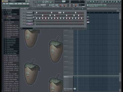Adjust the swing slider in the step sequencer header
Image resolution: width=123 pixels, height=92 pixels.
(x=76, y=9)
